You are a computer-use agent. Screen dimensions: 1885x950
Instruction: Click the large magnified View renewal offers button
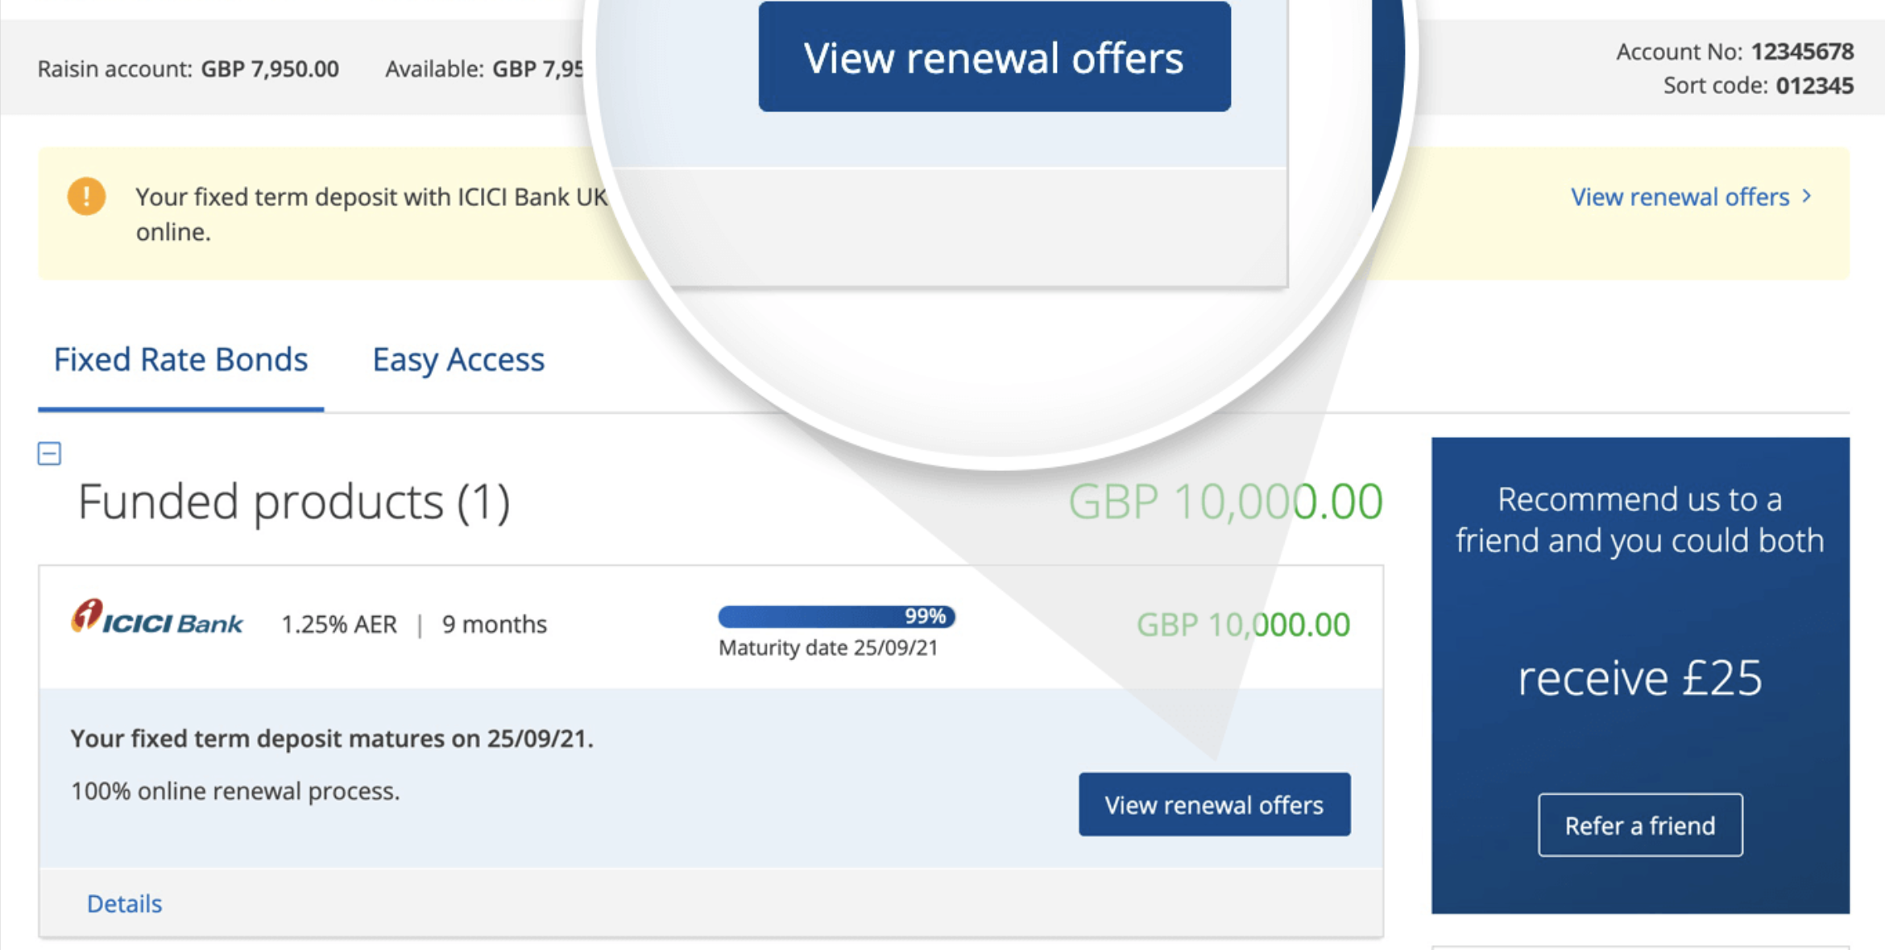click(x=994, y=56)
